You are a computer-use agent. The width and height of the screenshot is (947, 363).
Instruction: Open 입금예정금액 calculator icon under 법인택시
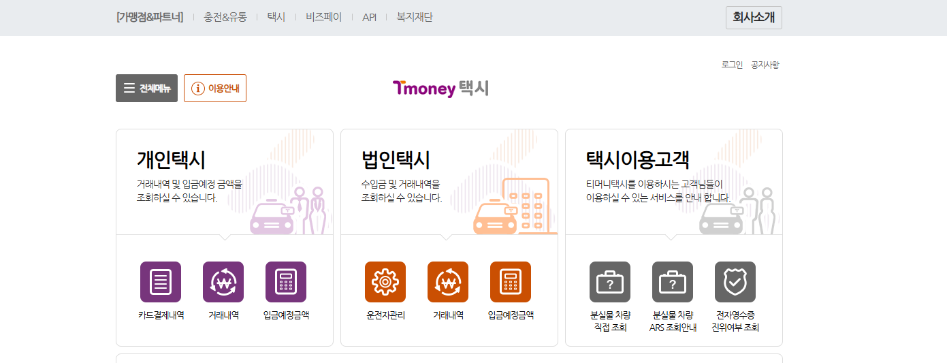511,282
